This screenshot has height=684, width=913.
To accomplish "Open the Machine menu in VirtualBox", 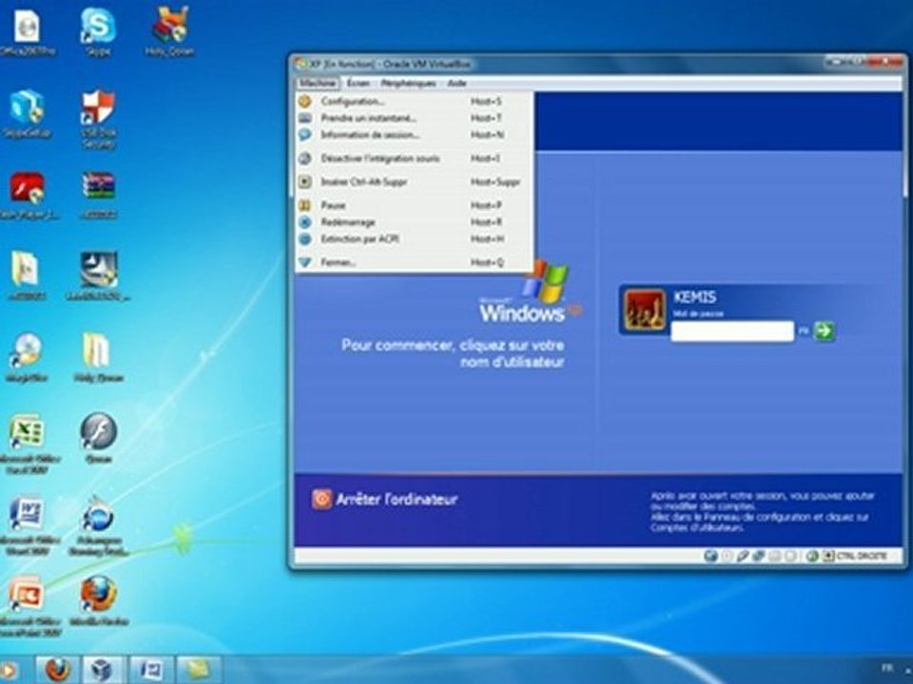I will pos(318,84).
